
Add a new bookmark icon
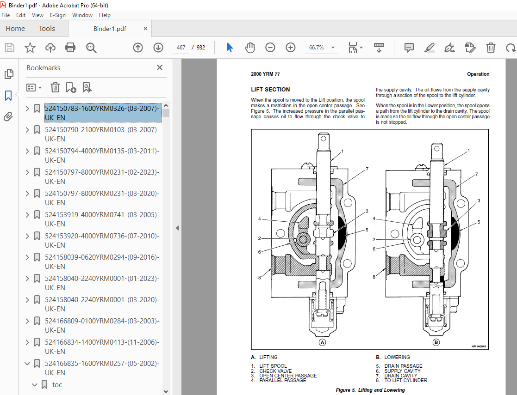71,88
